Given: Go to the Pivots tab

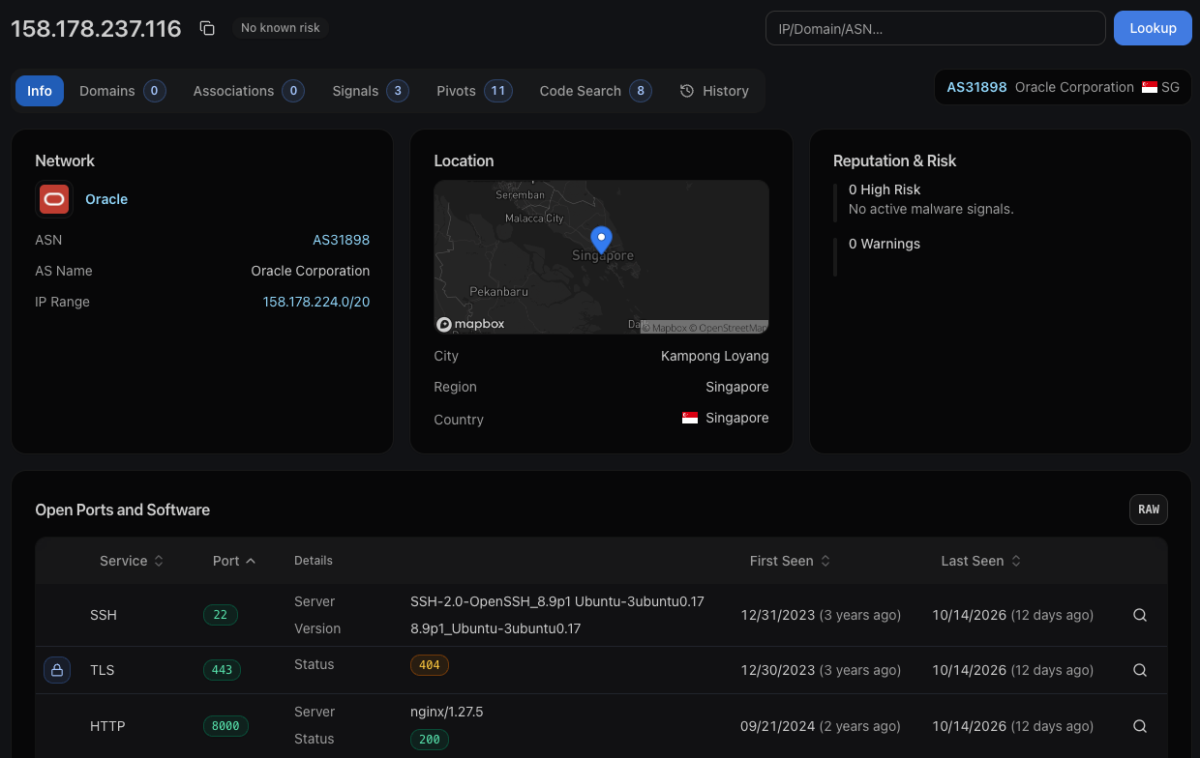Looking at the screenshot, I should coord(474,91).
